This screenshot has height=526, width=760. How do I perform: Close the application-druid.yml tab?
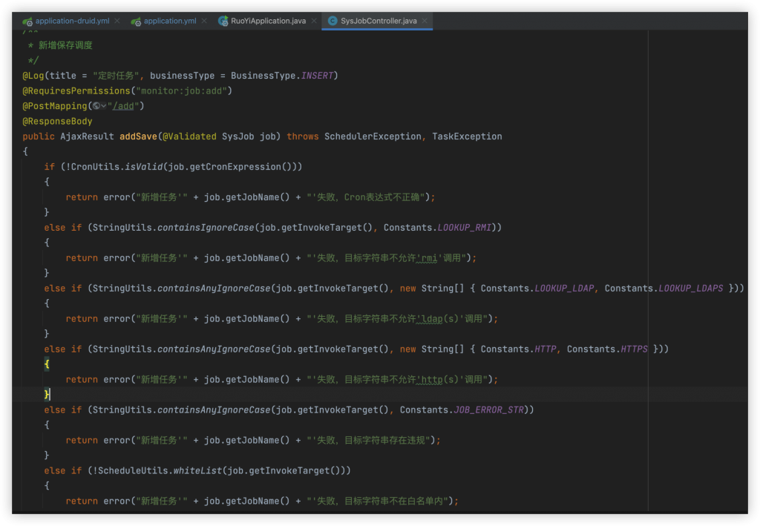coord(117,21)
